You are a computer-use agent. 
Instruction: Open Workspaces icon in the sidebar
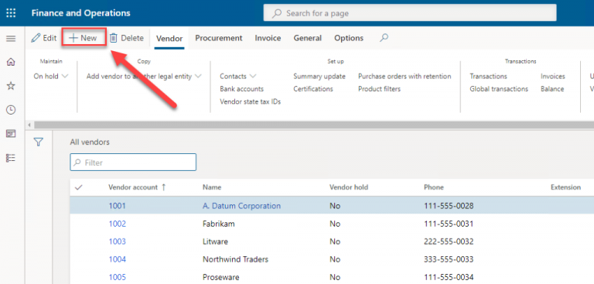pyautogui.click(x=11, y=134)
